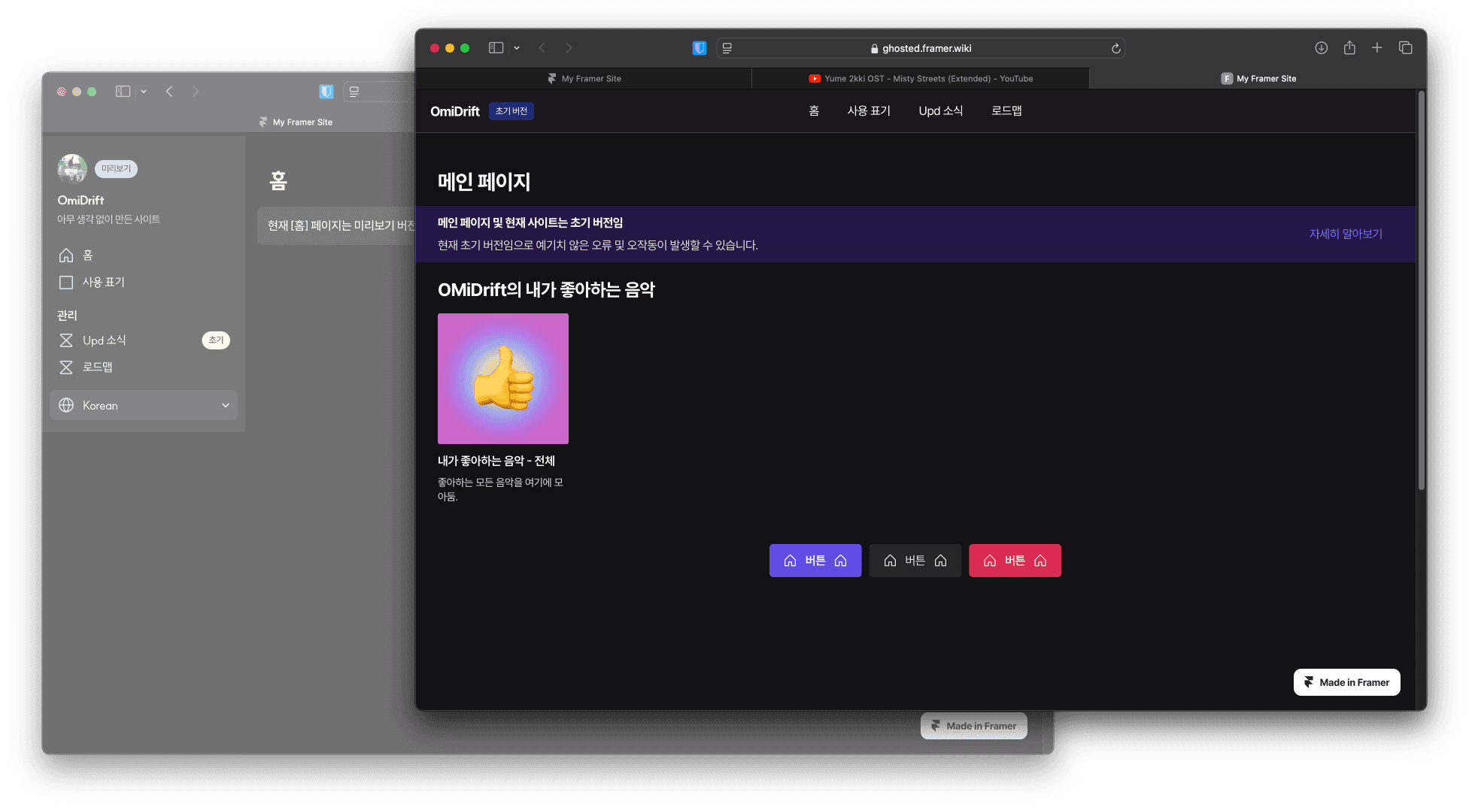The image size is (1469, 810).
Task: Toggle sidebar in the back Safari window
Action: [x=123, y=92]
